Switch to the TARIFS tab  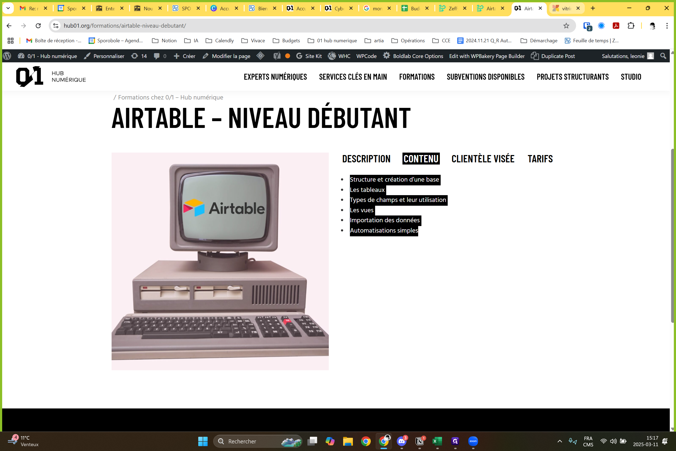pos(540,159)
